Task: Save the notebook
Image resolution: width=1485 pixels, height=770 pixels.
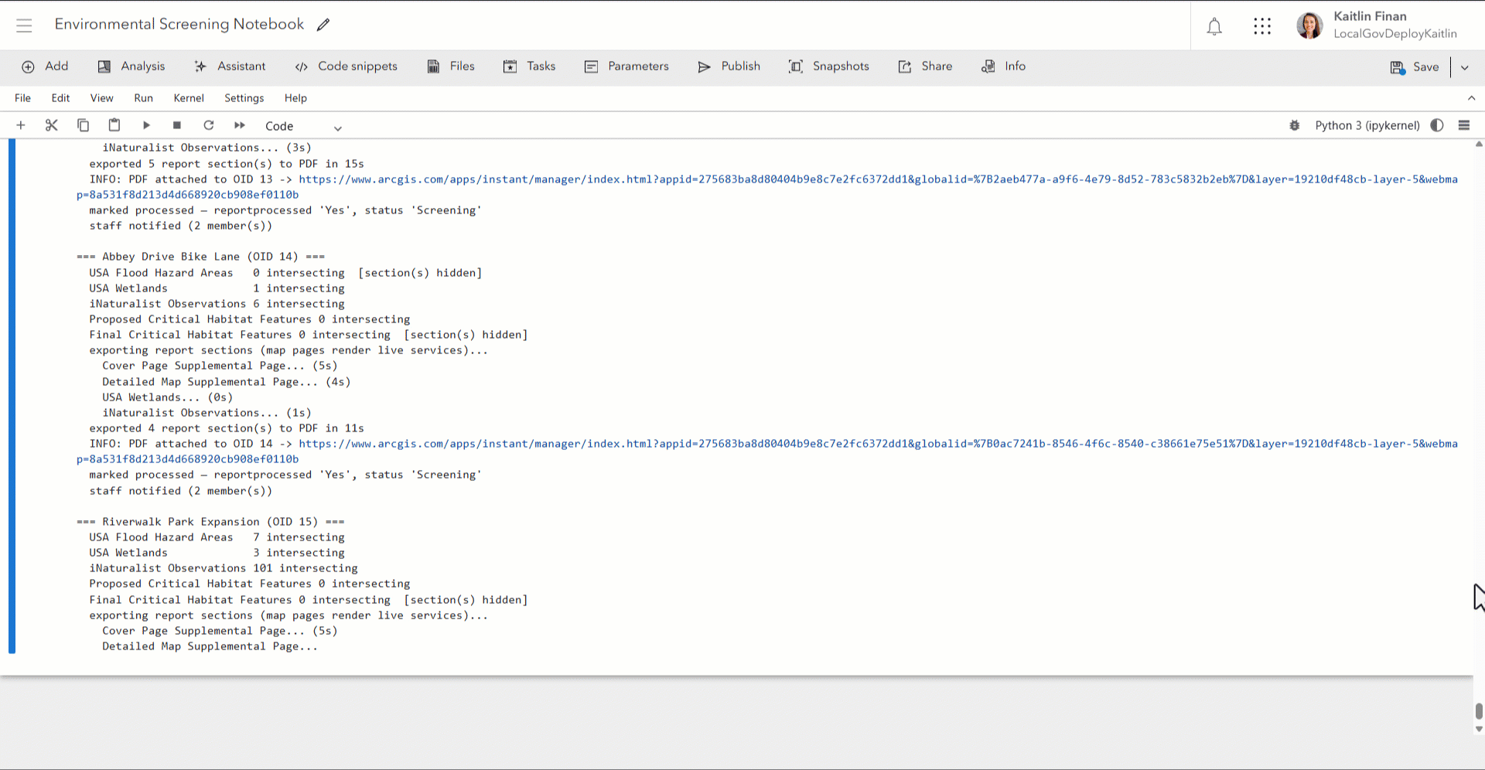Action: pos(1415,67)
